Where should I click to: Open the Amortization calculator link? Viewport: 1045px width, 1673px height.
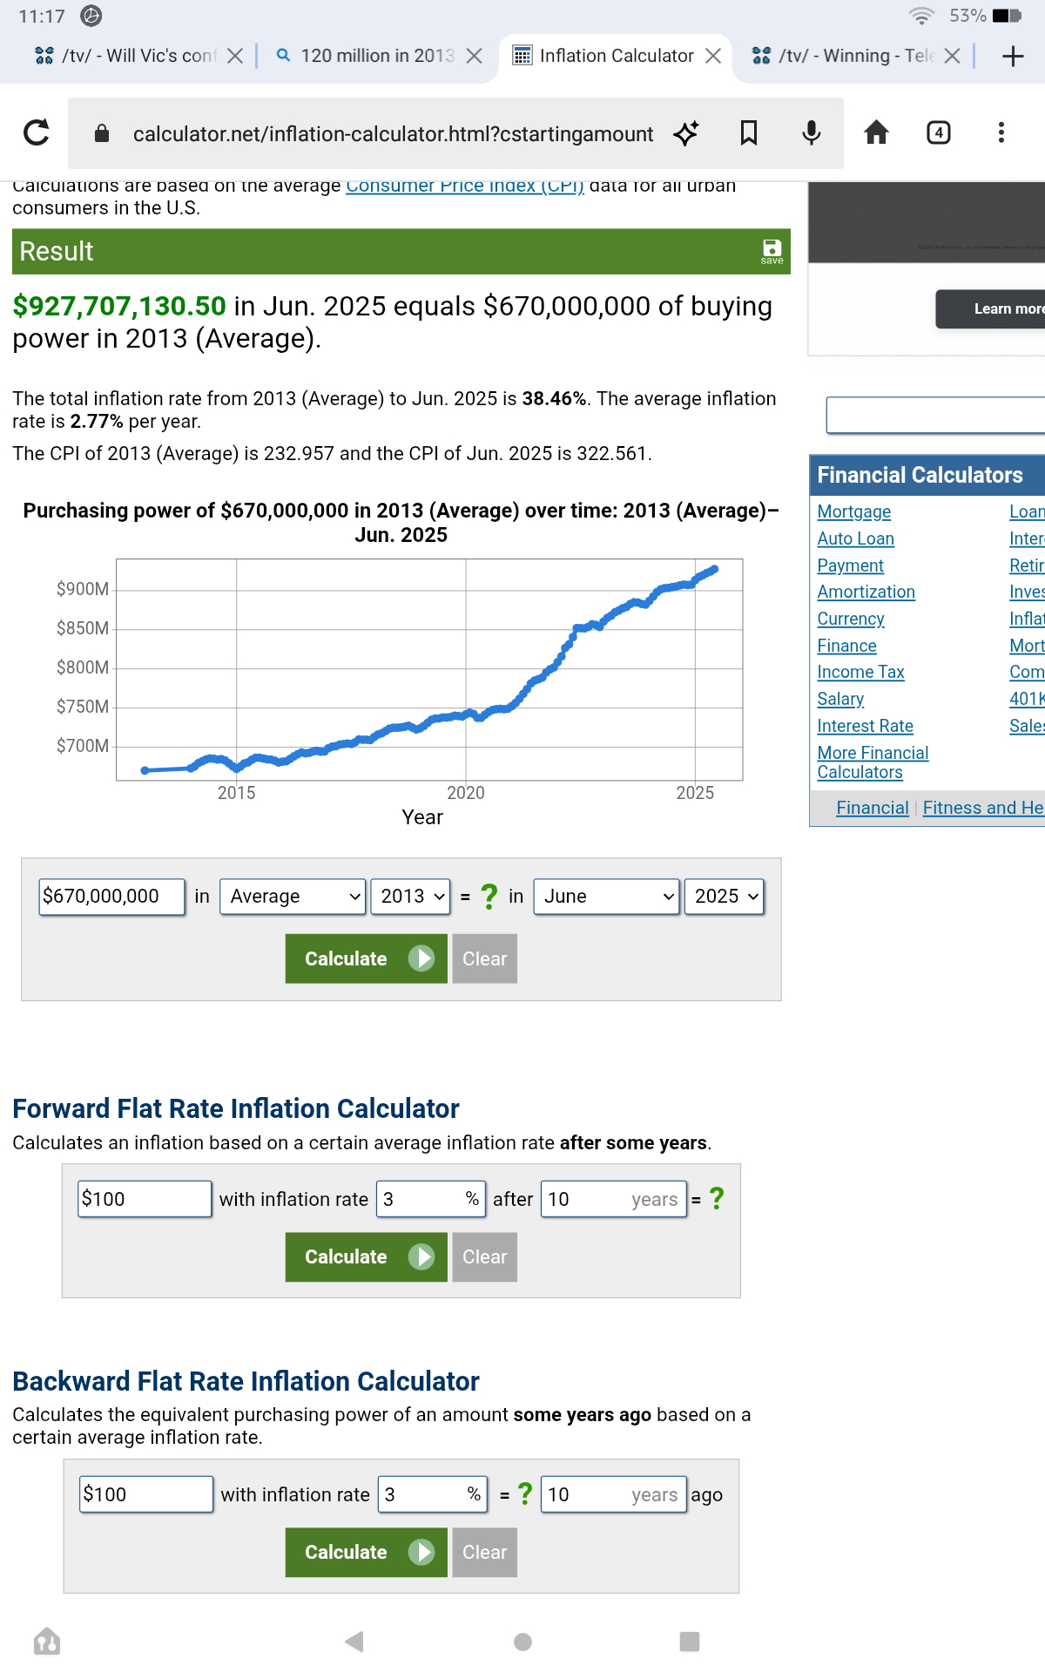click(866, 592)
